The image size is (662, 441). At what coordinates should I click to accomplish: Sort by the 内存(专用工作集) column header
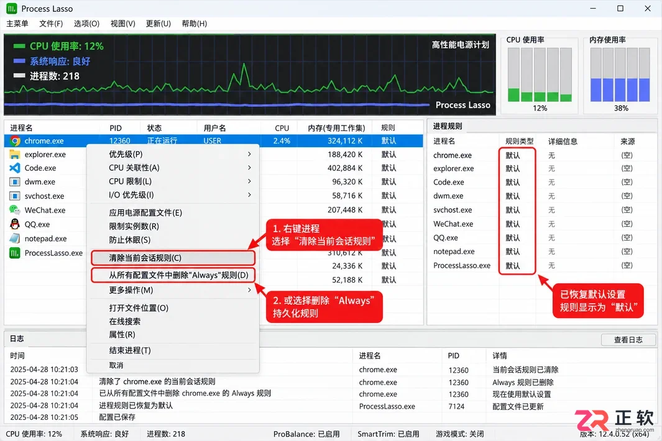336,128
